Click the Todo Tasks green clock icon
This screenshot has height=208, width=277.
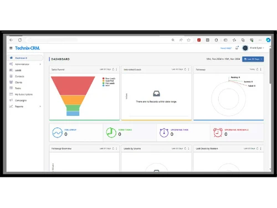pyautogui.click(x=111, y=133)
